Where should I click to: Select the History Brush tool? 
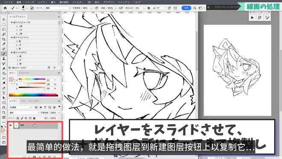pos(4,63)
